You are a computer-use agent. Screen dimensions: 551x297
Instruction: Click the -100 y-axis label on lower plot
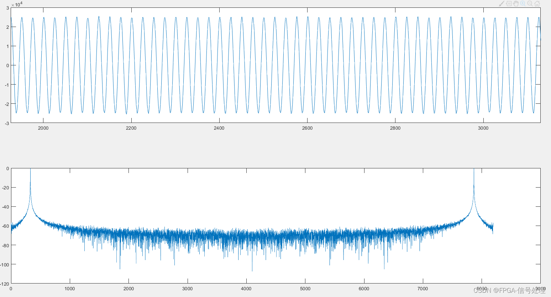5,265
